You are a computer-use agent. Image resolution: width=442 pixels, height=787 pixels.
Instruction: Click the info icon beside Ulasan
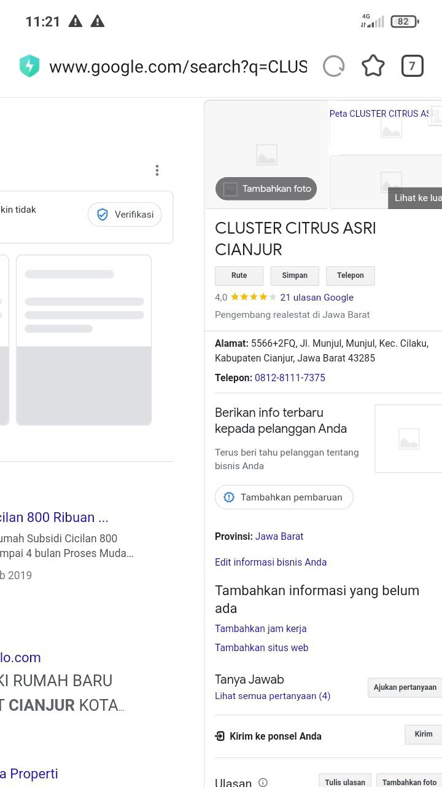click(263, 782)
